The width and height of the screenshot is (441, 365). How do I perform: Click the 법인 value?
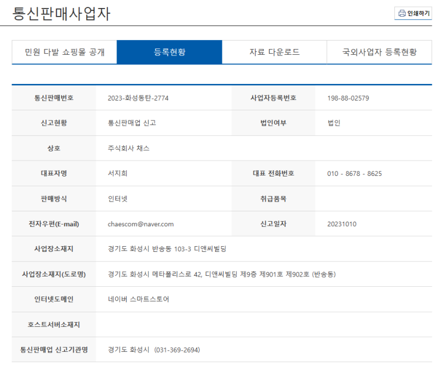(x=334, y=123)
